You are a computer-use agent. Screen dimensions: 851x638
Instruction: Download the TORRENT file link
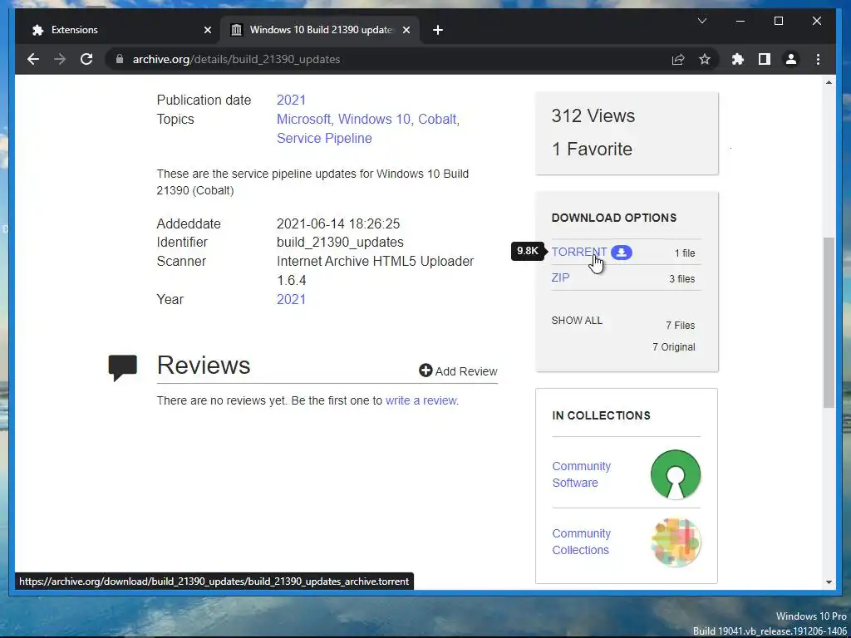click(x=578, y=253)
